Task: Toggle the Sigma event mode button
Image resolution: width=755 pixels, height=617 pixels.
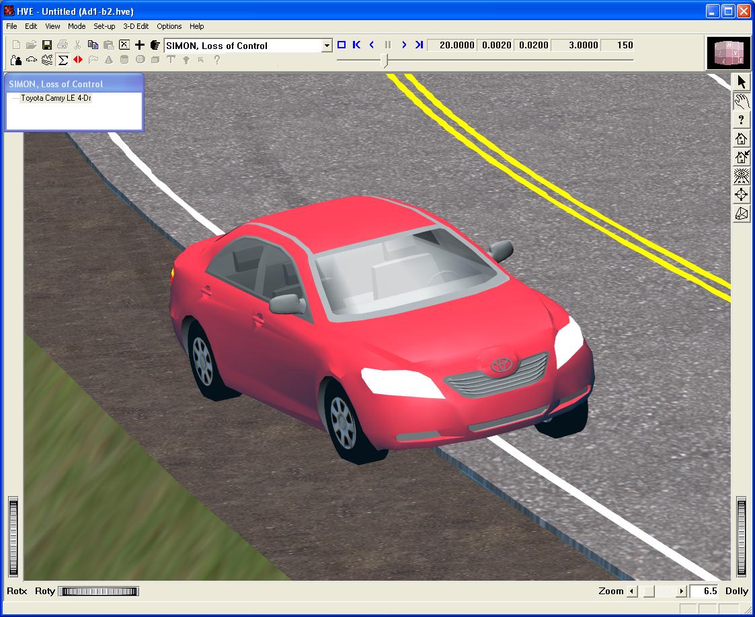Action: tap(63, 60)
